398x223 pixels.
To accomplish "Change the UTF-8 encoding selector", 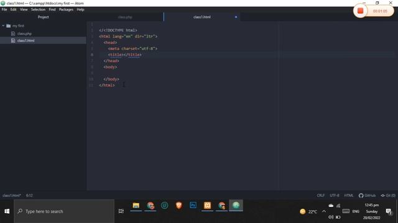I will point(335,196).
